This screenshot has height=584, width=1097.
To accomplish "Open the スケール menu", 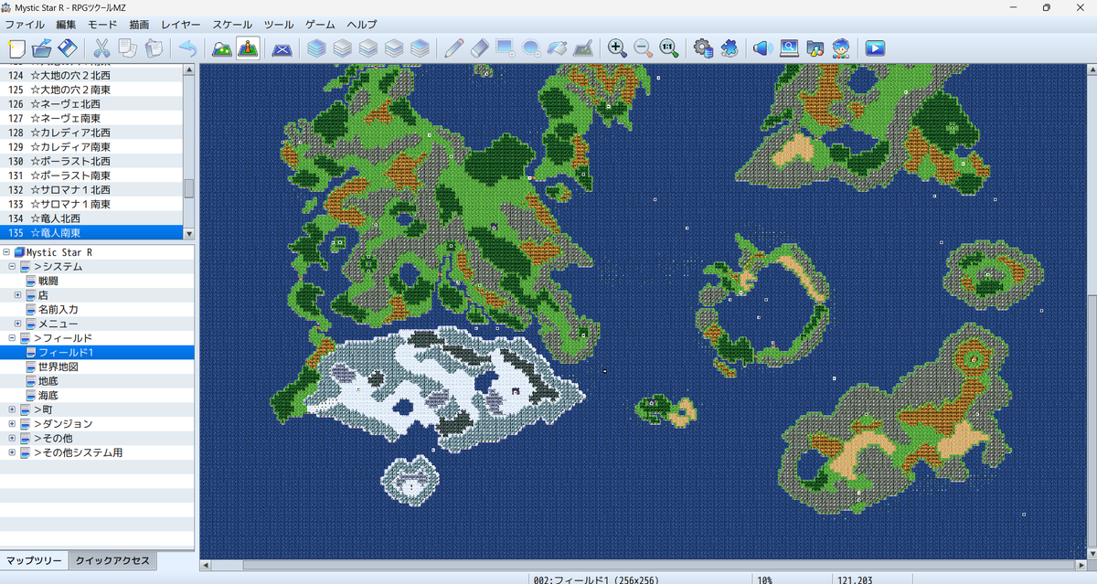I will point(232,25).
